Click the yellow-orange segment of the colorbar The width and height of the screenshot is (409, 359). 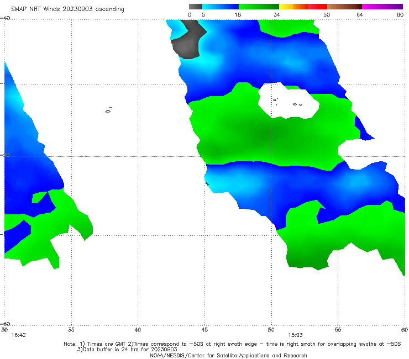(x=293, y=7)
